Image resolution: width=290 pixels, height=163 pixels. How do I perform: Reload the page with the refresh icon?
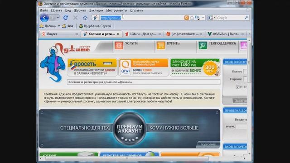pos(65,18)
